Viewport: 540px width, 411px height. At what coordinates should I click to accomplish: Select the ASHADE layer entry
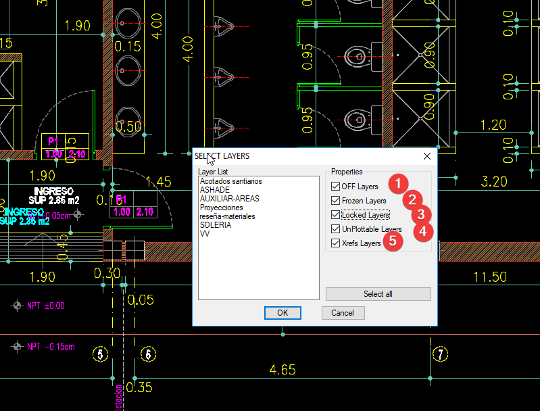point(214,190)
